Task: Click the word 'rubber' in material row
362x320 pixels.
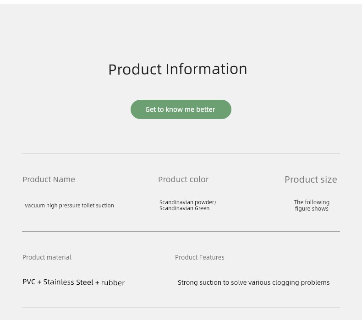Action: coord(113,282)
